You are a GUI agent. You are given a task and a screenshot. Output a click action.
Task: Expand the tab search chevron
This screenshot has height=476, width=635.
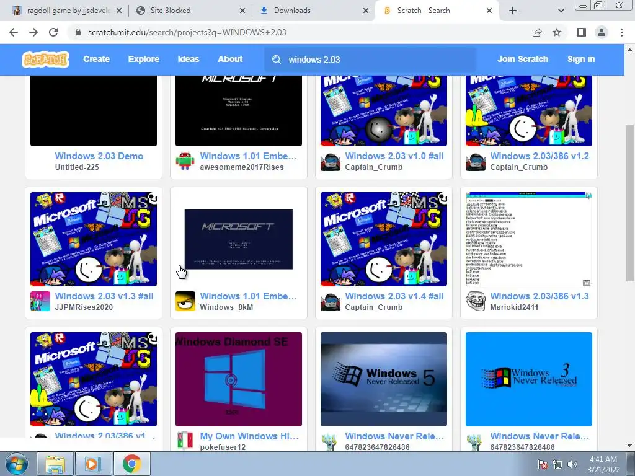point(561,11)
